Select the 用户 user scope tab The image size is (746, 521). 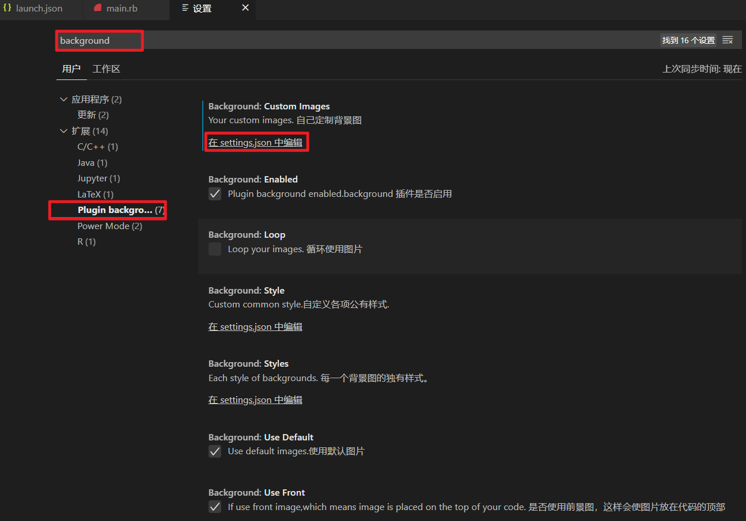pos(71,69)
